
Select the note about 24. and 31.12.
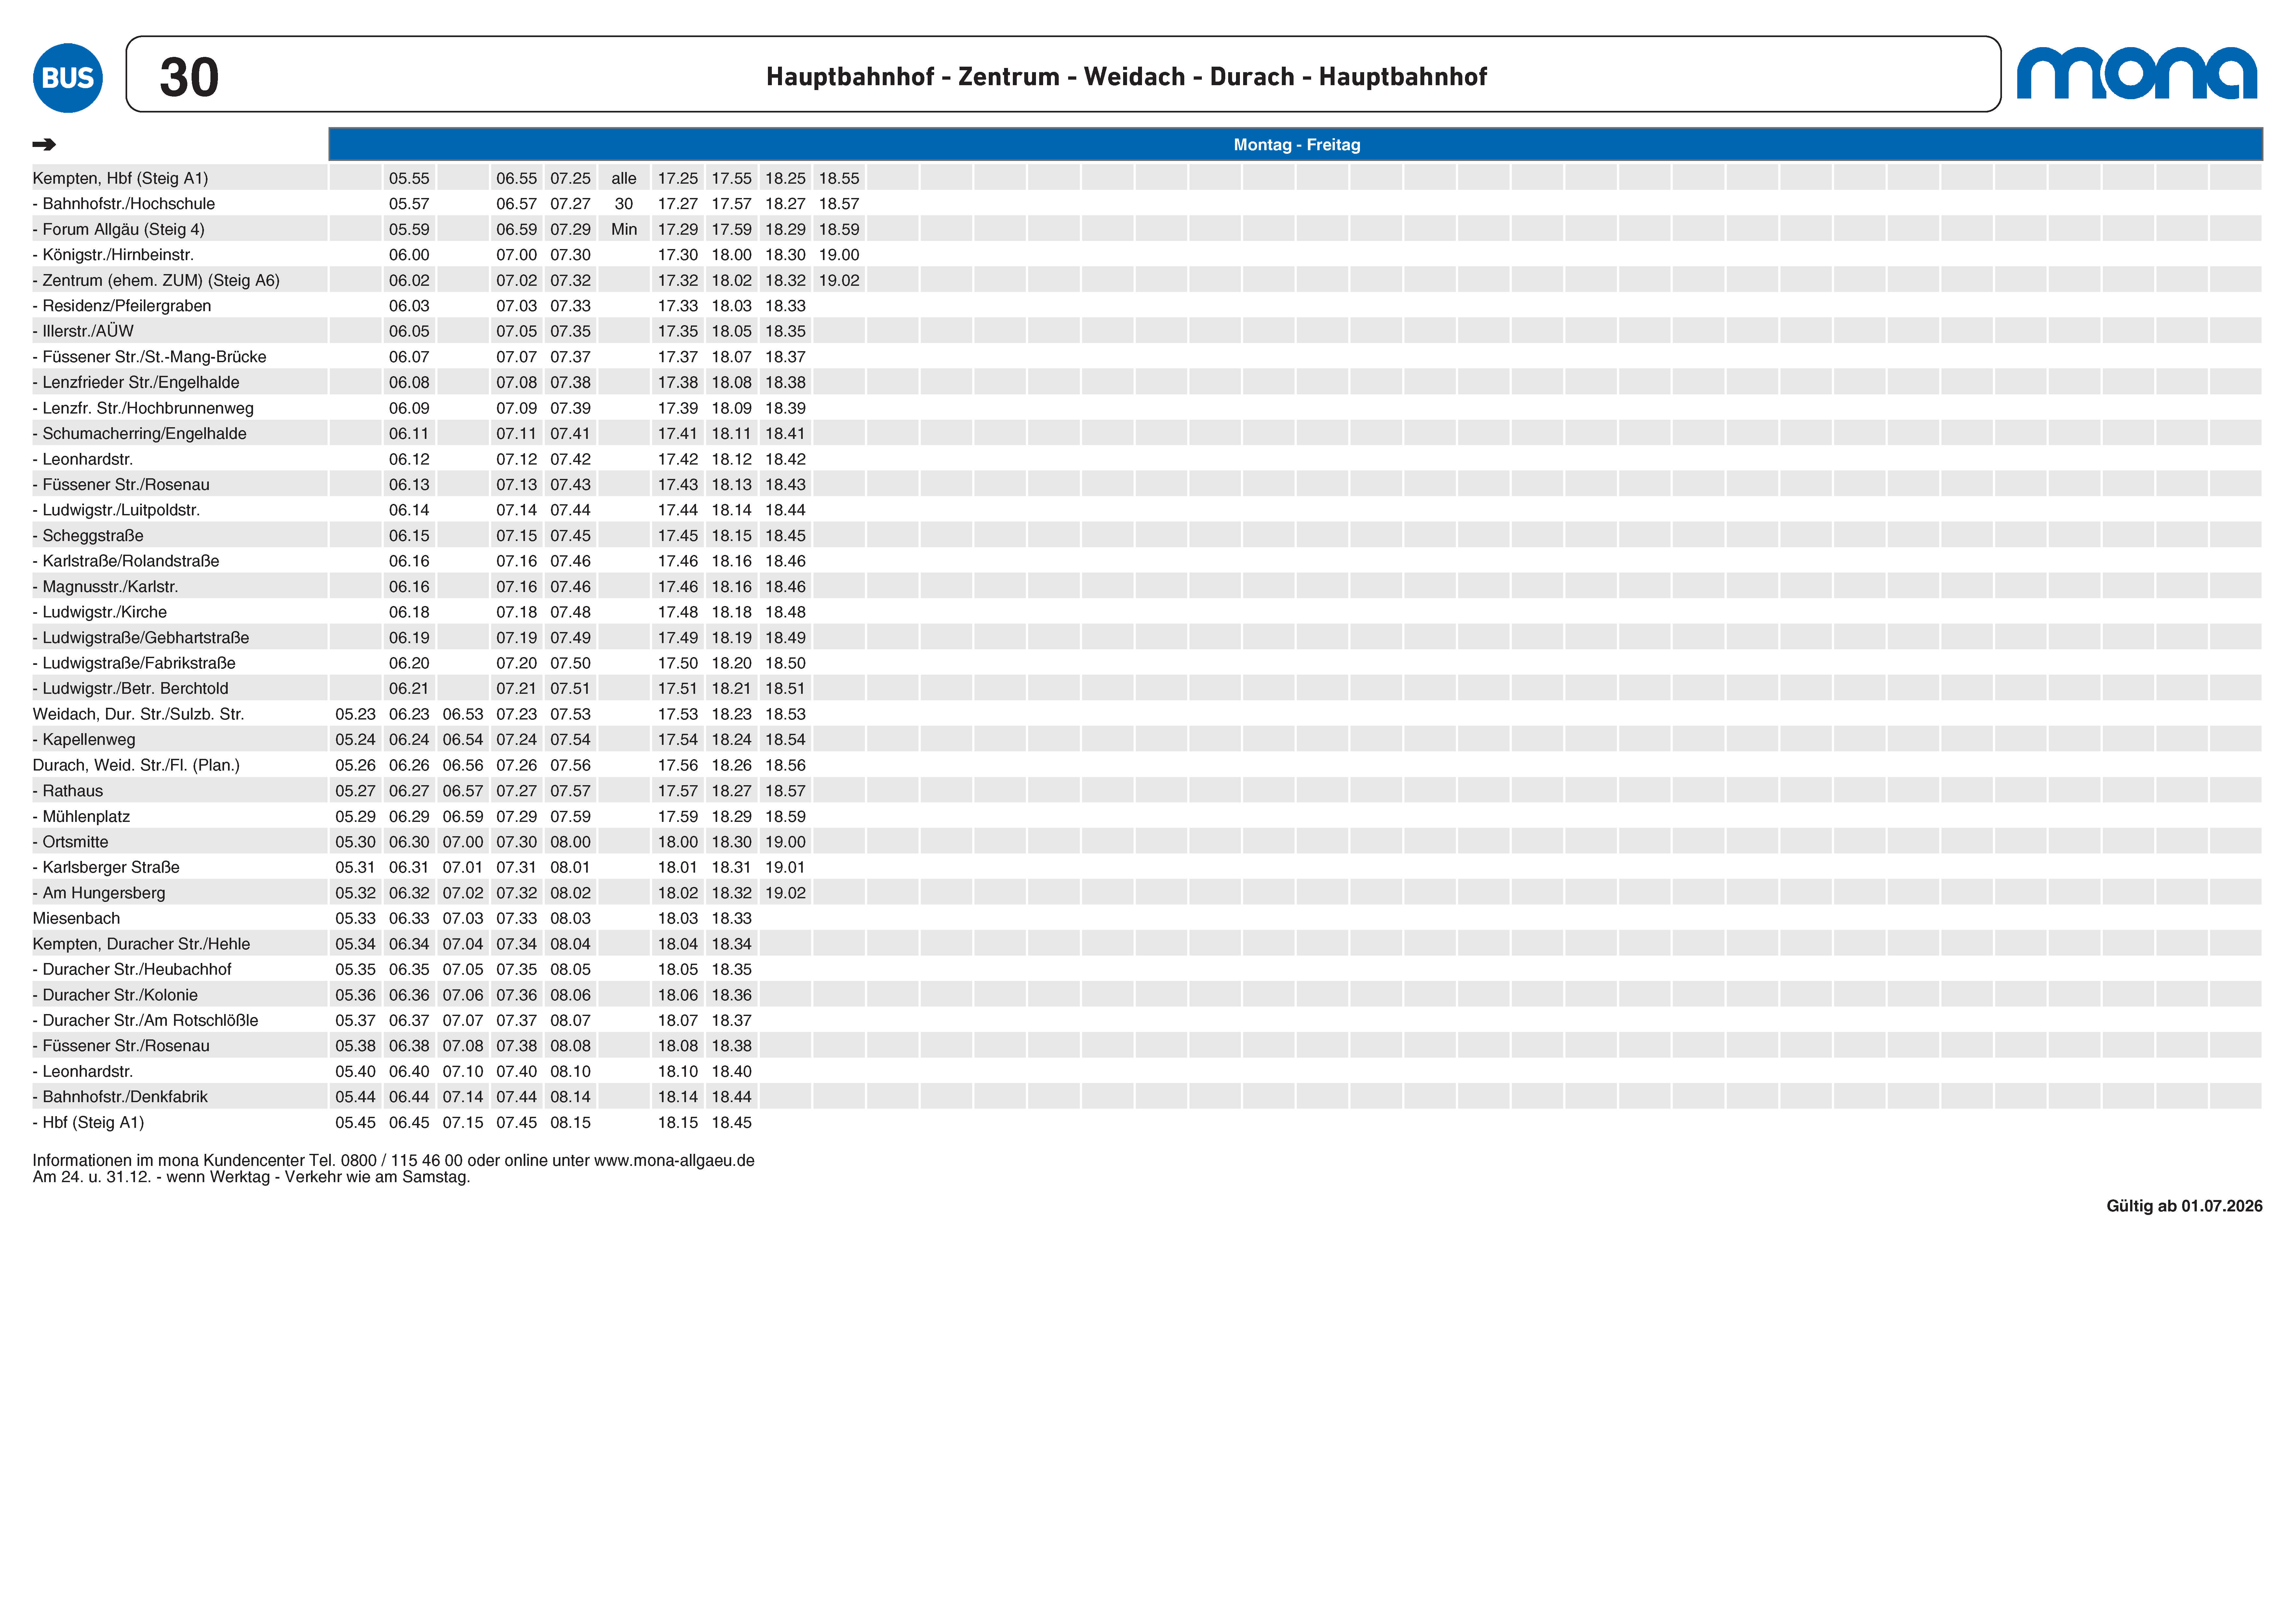coord(251,1177)
